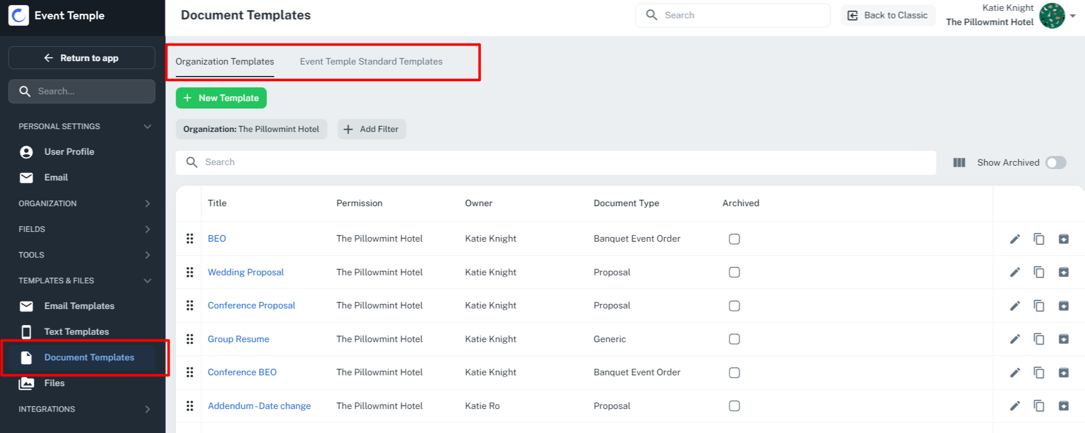The image size is (1085, 433).
Task: Toggle the Show Archived switch
Action: pyautogui.click(x=1055, y=163)
